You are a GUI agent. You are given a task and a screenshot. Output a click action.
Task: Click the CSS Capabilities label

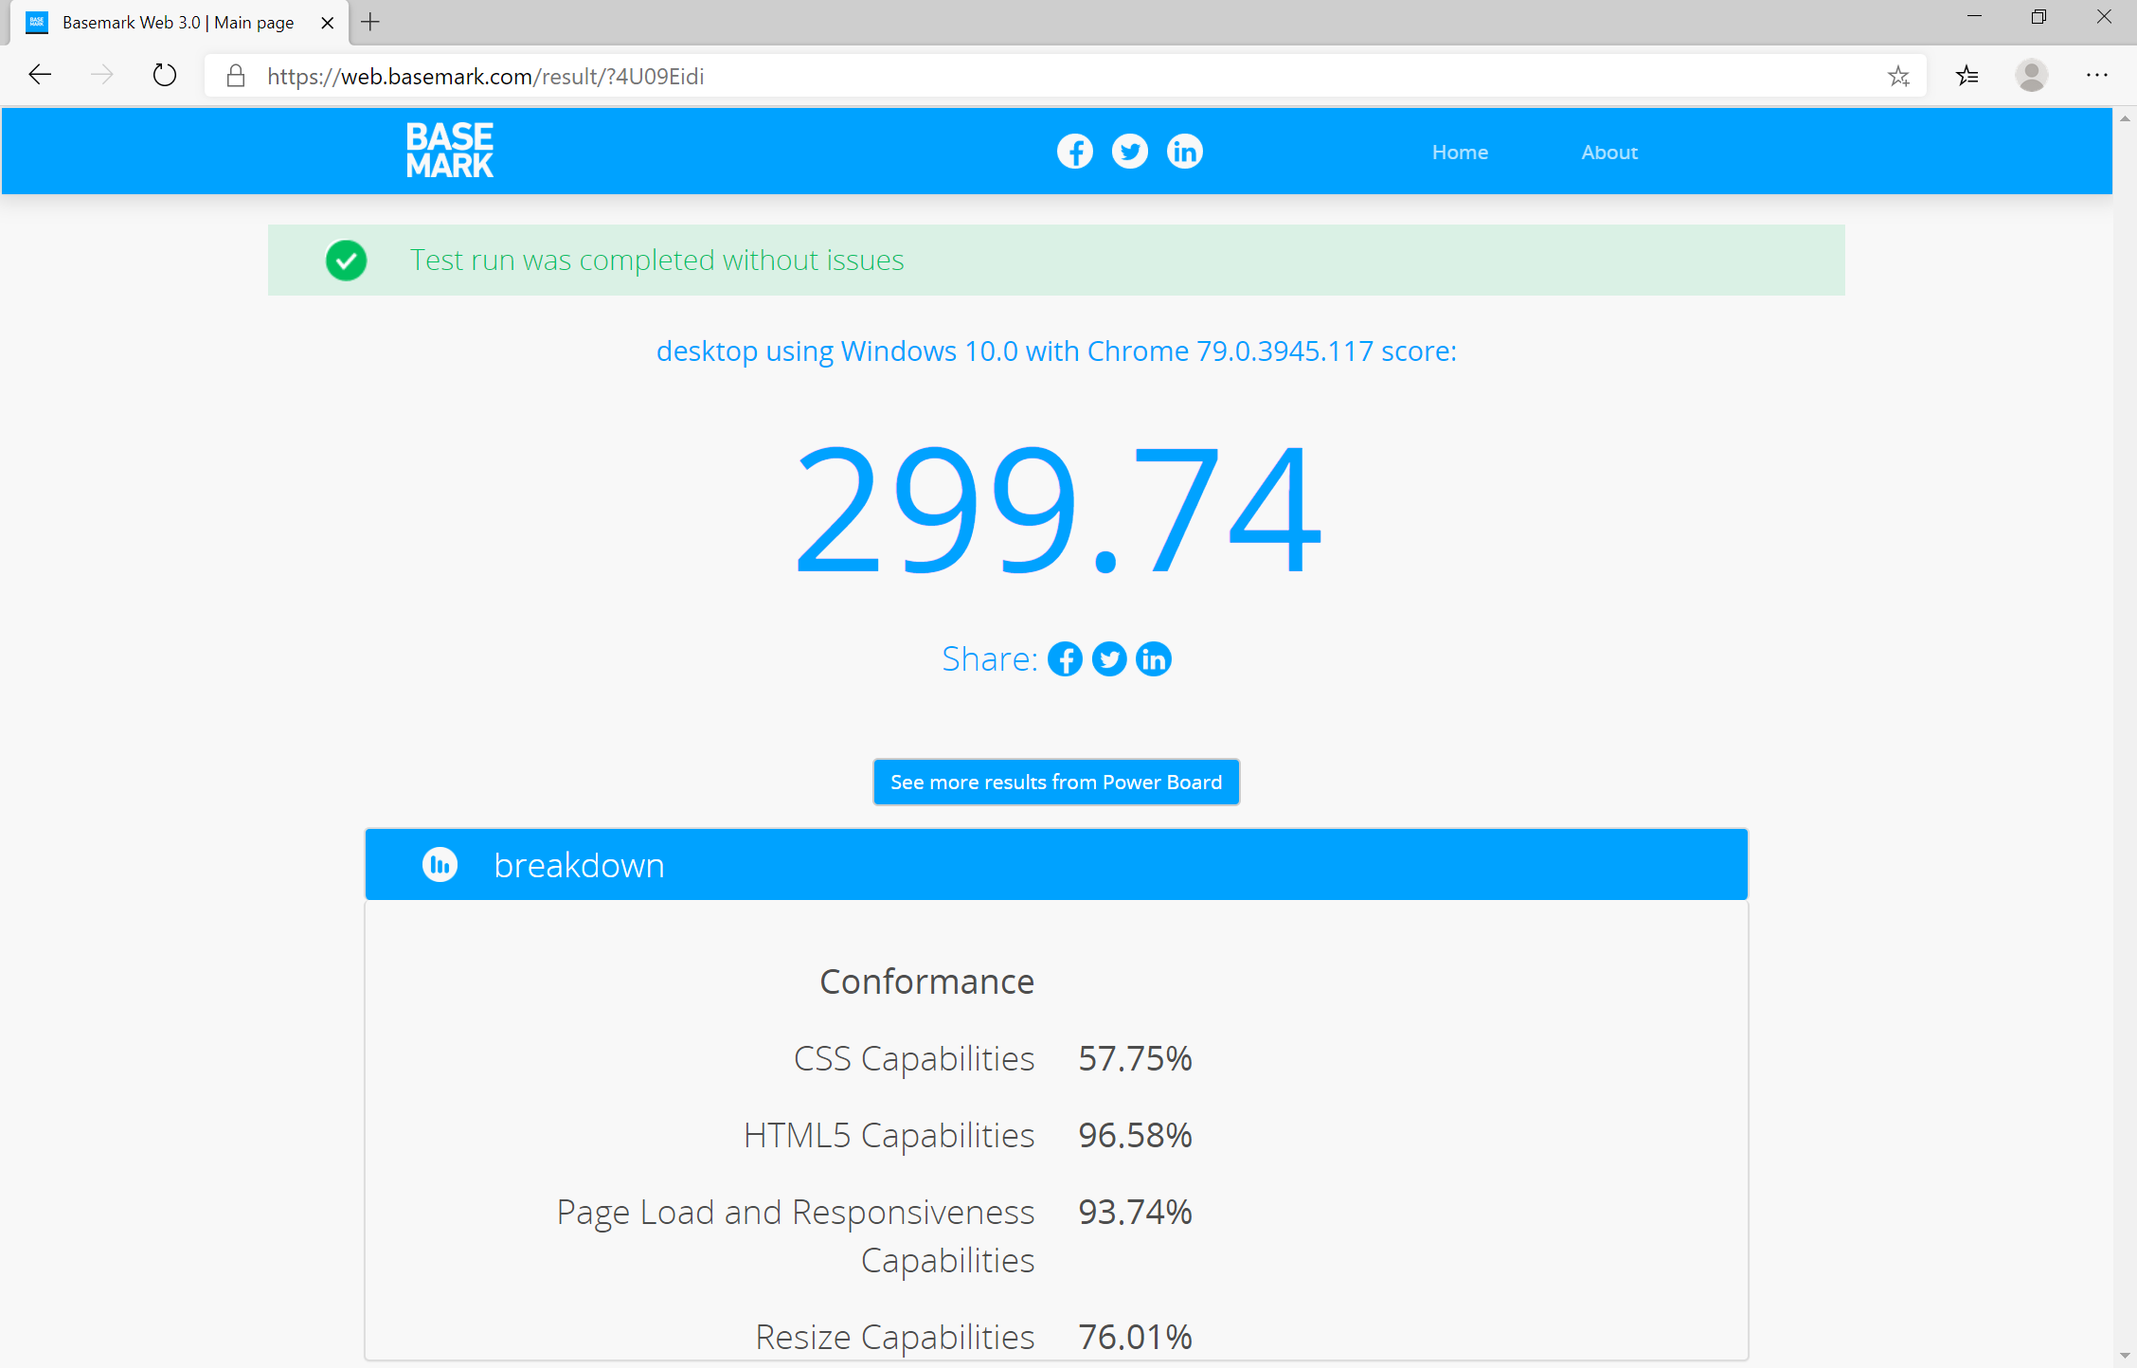click(914, 1059)
